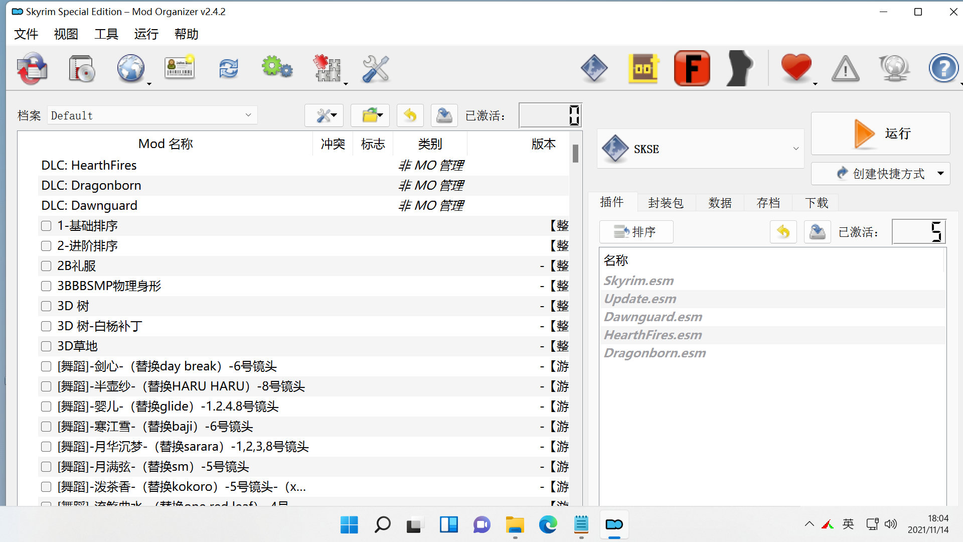The width and height of the screenshot is (963, 542).
Task: Open the 创建快捷方式 dropdown arrow
Action: click(x=940, y=174)
